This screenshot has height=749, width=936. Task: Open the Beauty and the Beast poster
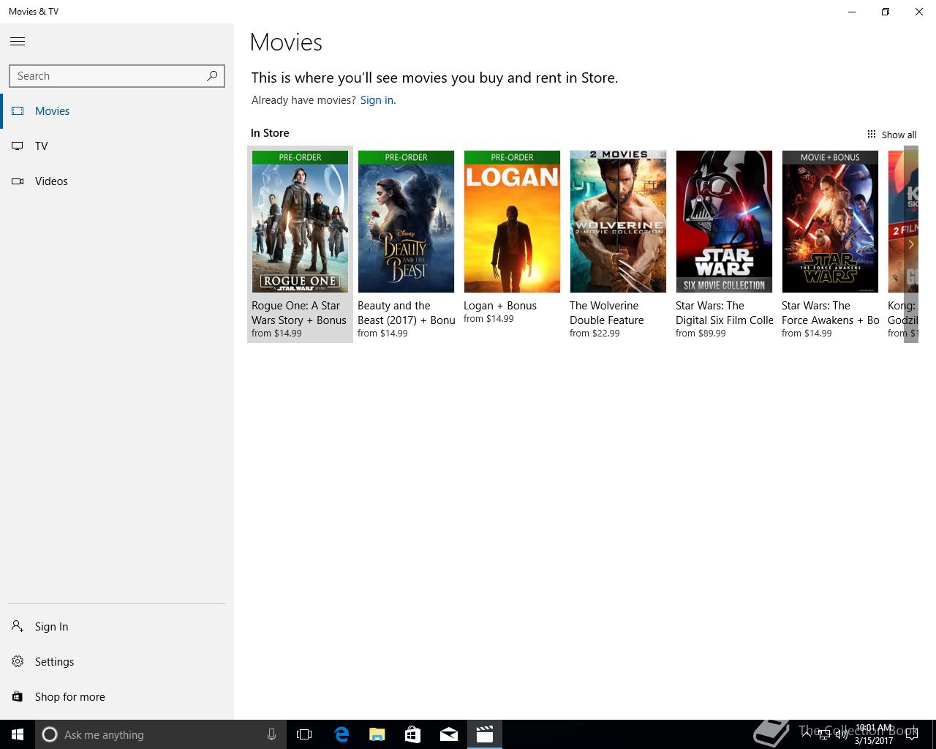pyautogui.click(x=406, y=222)
